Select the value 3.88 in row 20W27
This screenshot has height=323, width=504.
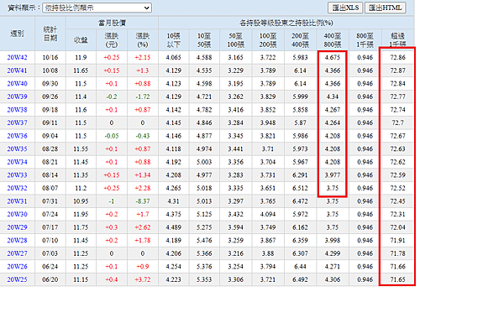(x=268, y=253)
